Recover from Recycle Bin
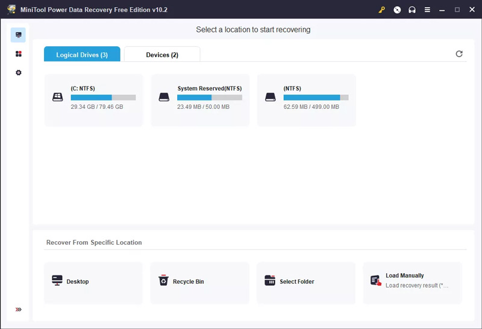This screenshot has width=482, height=329. [x=199, y=282]
